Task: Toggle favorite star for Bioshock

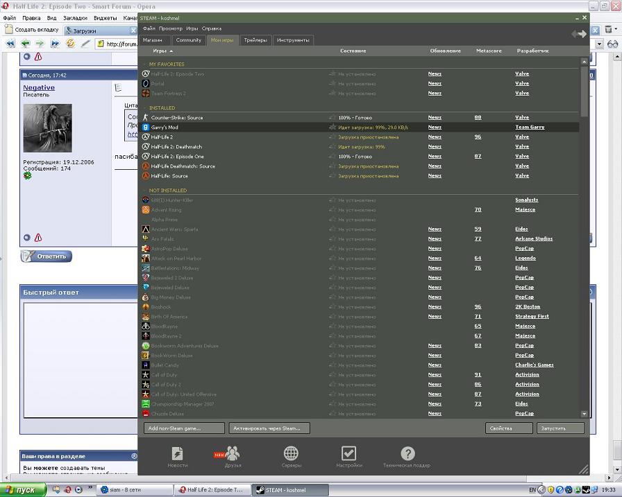Action: pos(333,307)
